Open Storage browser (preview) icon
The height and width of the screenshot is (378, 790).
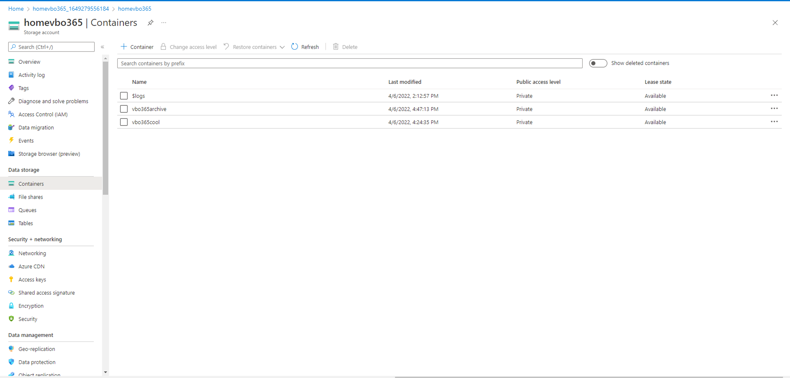pos(12,154)
